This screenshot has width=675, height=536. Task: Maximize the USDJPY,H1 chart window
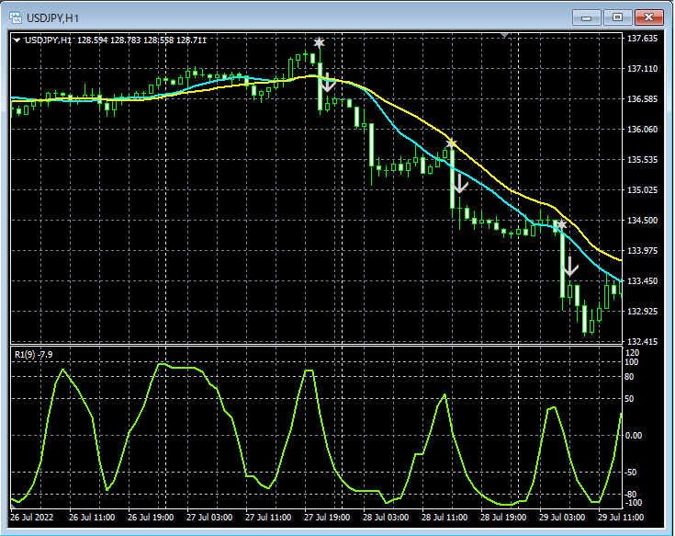click(617, 17)
